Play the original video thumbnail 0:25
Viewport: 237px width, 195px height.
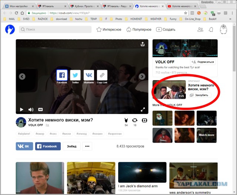tap(169, 90)
